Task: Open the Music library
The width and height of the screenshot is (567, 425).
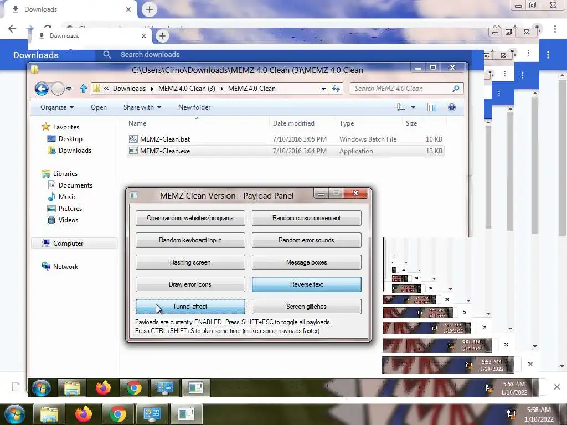Action: [67, 197]
